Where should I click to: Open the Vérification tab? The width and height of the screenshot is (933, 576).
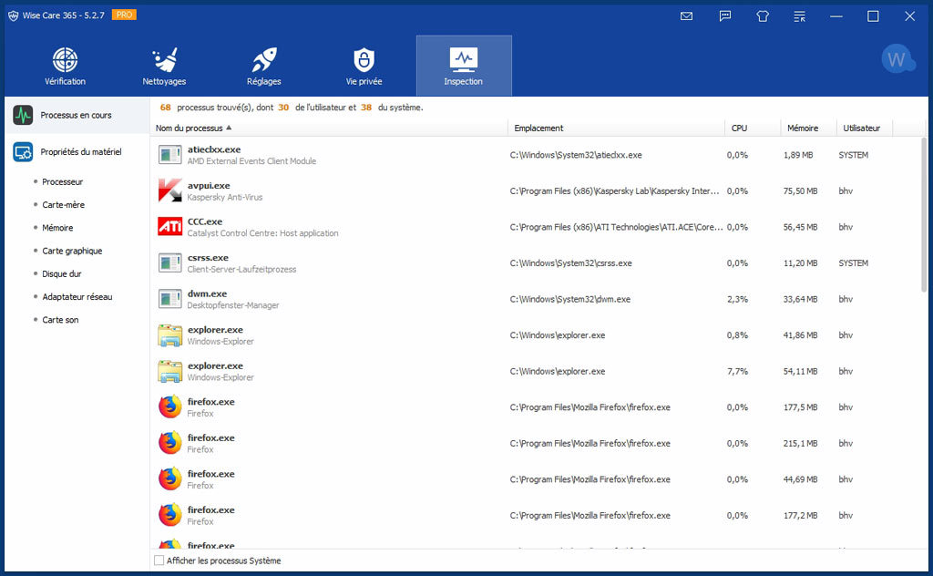[x=65, y=66]
